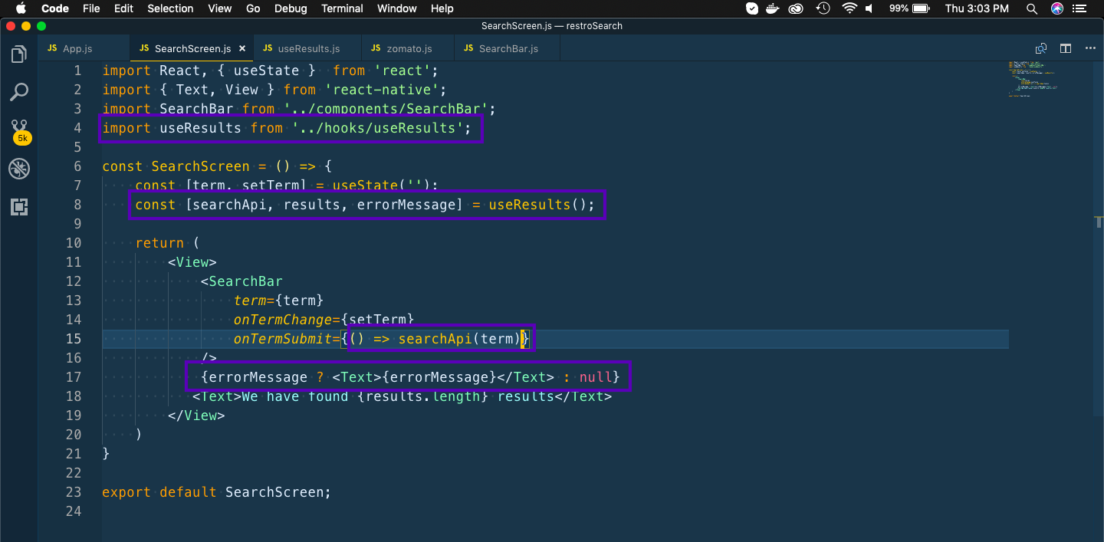Click line number 4 in gutter
The image size is (1104, 542).
(x=77, y=128)
